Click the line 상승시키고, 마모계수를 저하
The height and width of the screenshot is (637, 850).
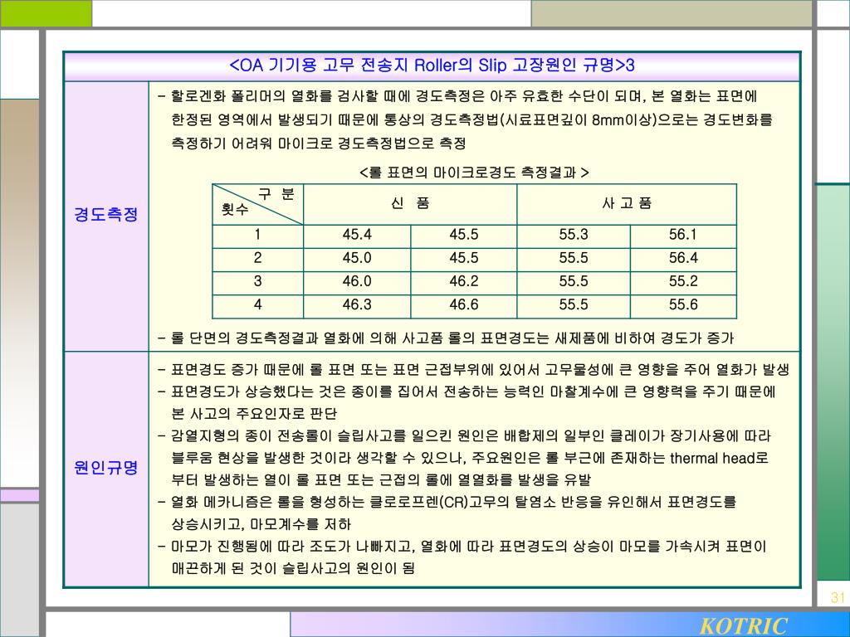click(261, 524)
